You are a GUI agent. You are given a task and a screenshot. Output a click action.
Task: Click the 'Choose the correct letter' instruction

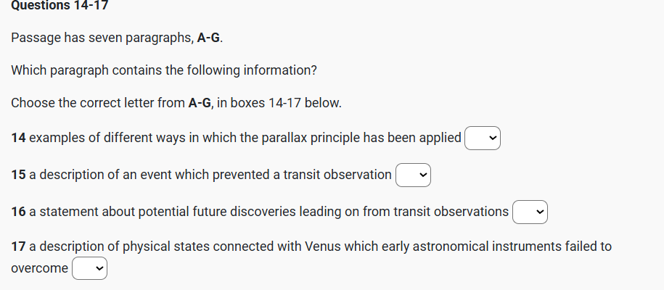[x=176, y=103]
